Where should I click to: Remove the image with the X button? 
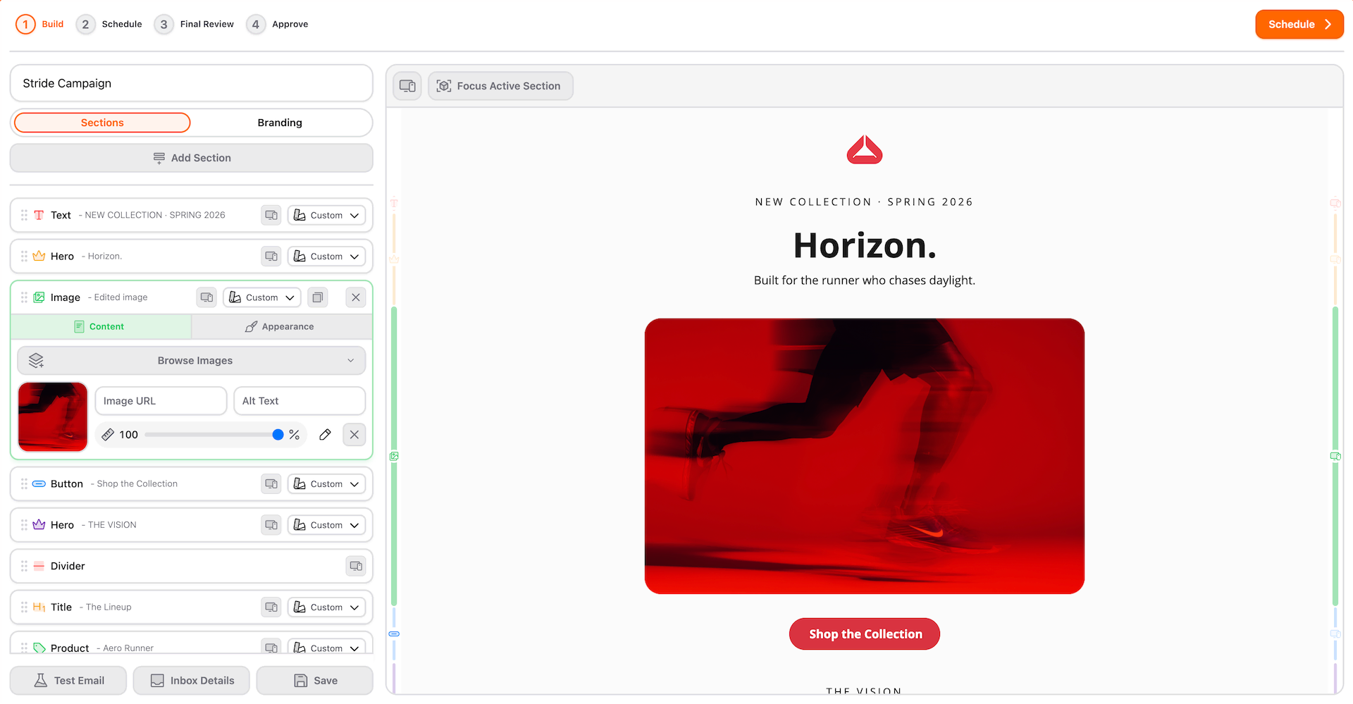coord(354,435)
